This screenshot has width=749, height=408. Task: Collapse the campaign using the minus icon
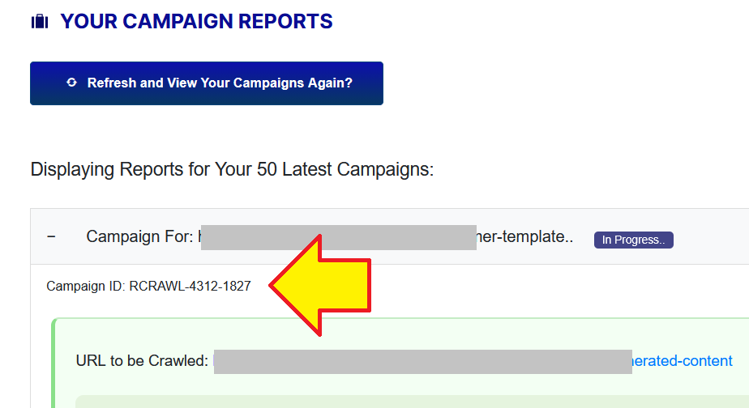pos(52,237)
